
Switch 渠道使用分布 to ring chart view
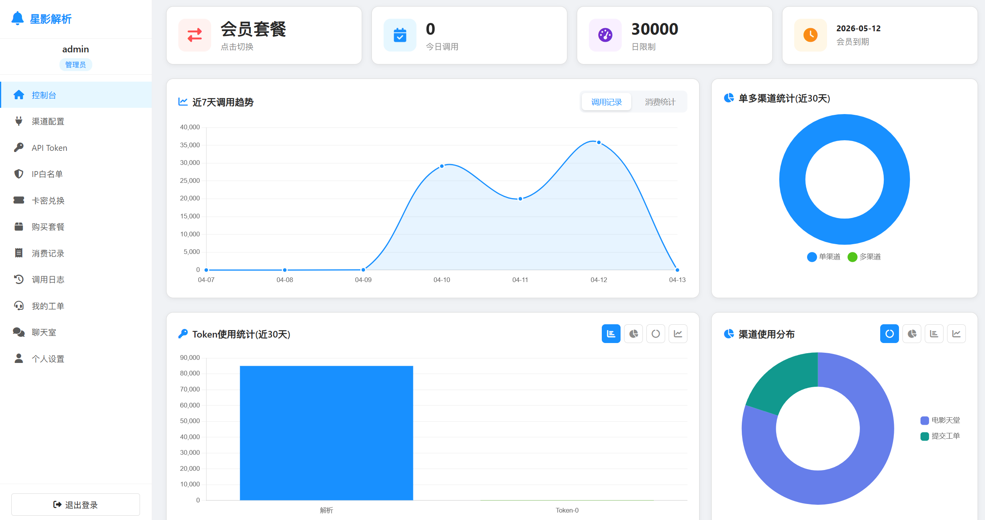click(890, 334)
